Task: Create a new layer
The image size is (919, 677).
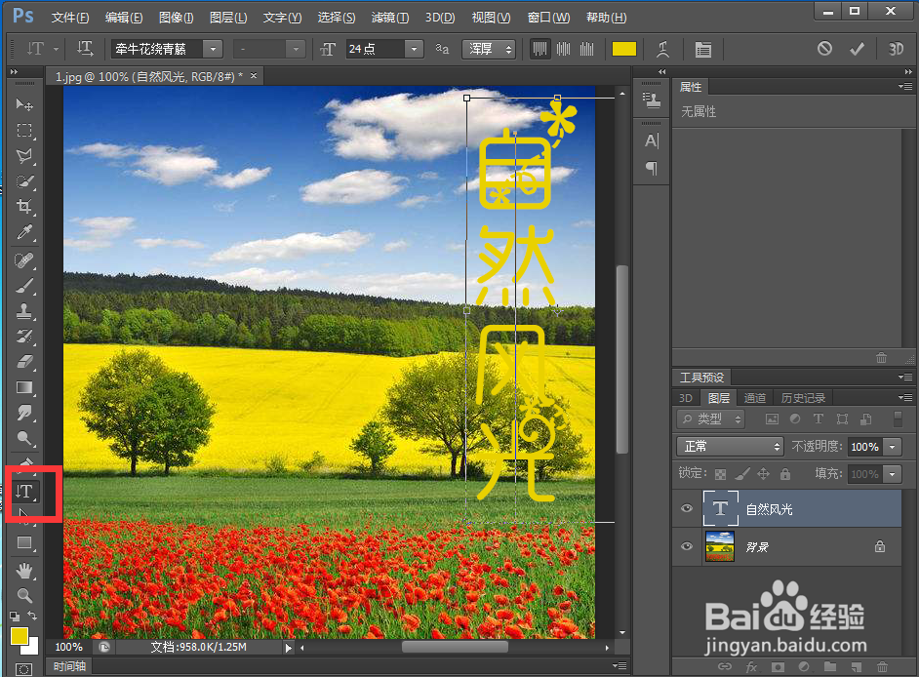Action: [857, 666]
